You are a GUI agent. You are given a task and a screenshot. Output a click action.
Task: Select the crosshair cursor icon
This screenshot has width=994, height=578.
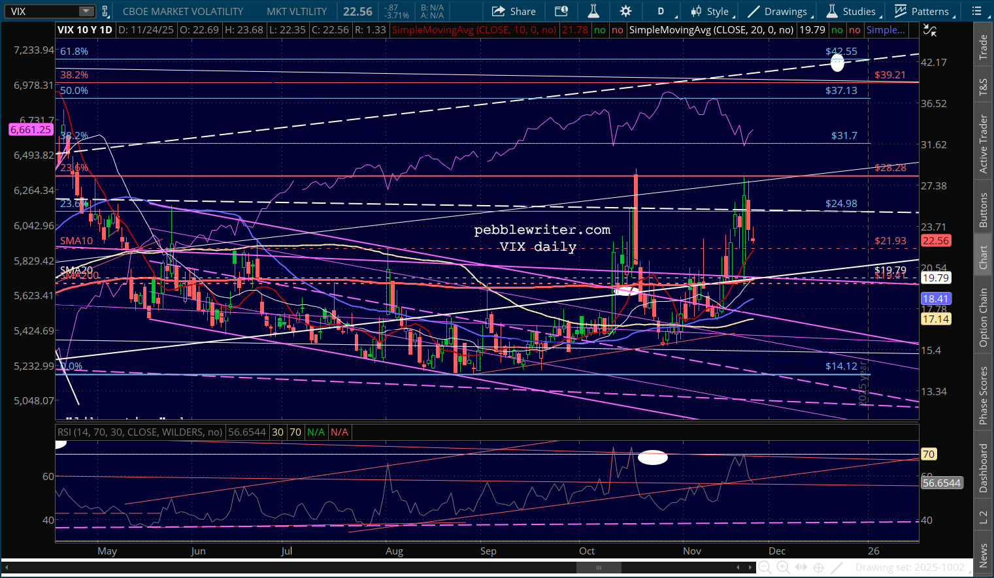(x=818, y=568)
